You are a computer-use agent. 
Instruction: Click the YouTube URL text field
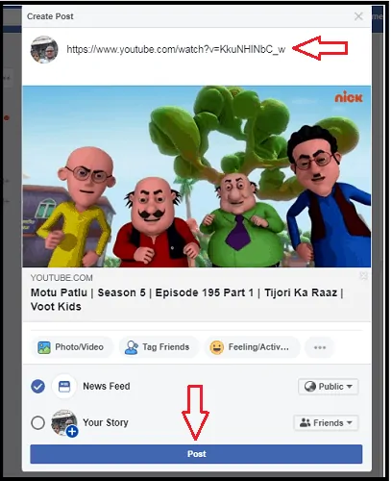176,49
